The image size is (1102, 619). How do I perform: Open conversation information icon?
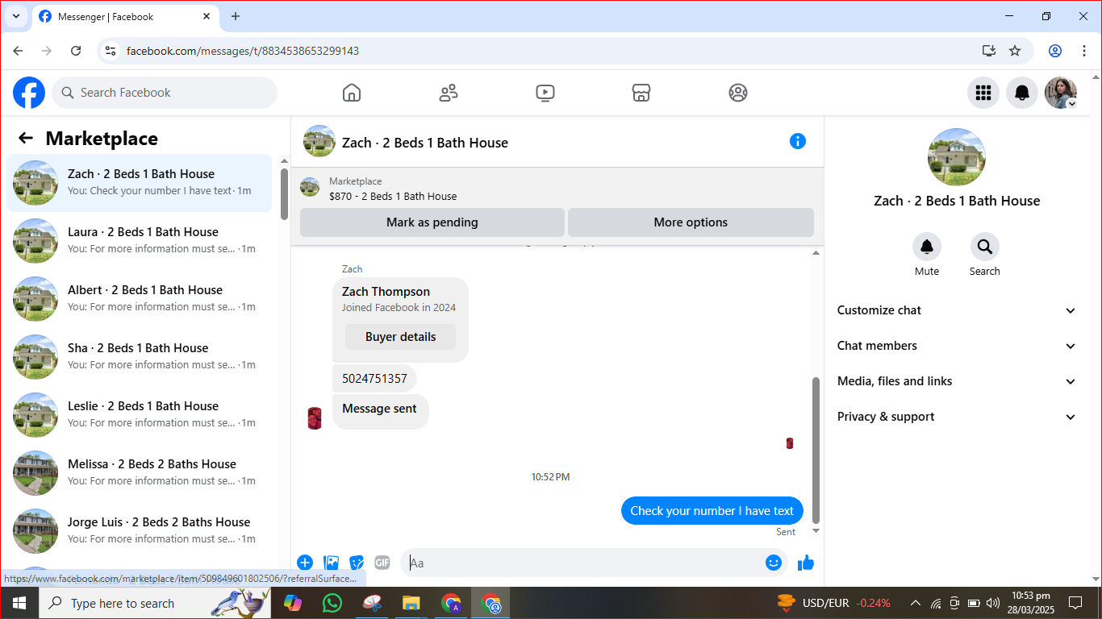798,142
